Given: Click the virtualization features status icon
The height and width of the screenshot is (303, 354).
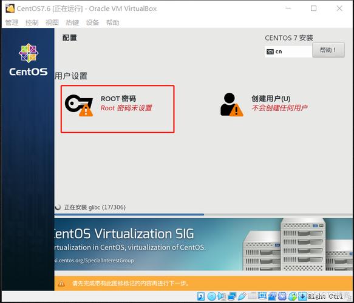Looking at the screenshot, I should click(x=282, y=296).
